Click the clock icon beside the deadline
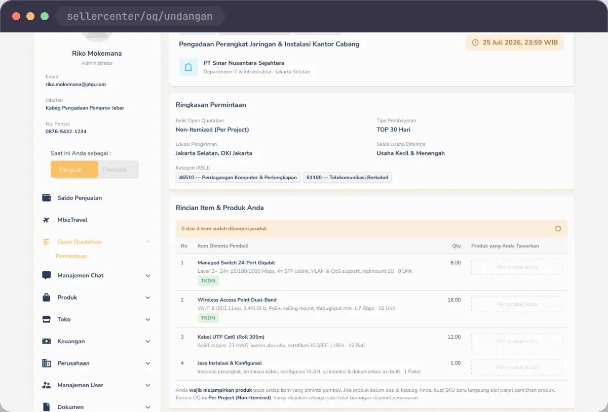 475,43
